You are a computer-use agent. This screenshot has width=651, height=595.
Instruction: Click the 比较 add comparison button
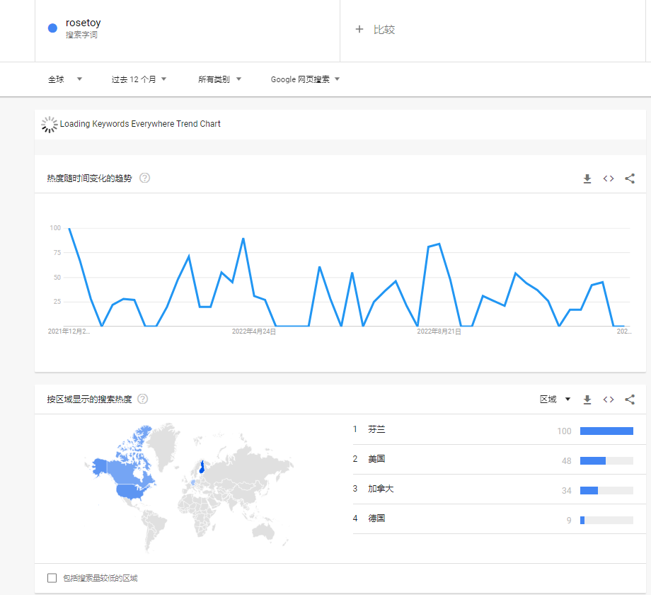375,30
